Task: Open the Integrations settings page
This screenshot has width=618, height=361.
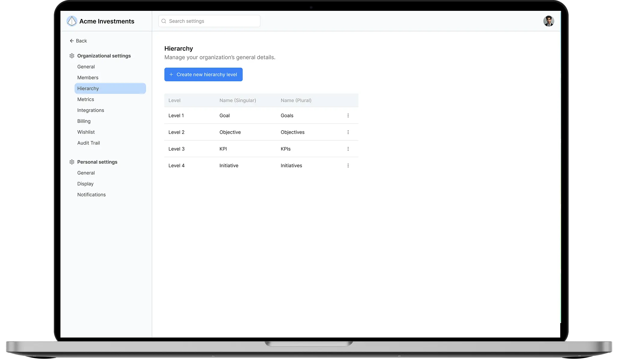Action: [91, 110]
